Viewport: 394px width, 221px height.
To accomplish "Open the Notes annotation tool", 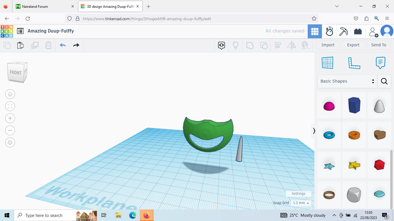I will pos(380,63).
